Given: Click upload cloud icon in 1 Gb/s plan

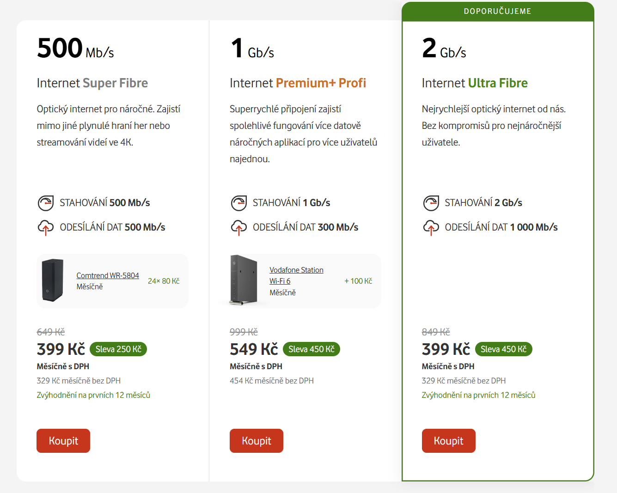Looking at the screenshot, I should (x=238, y=227).
